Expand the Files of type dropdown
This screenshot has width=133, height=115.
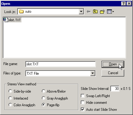93,73
